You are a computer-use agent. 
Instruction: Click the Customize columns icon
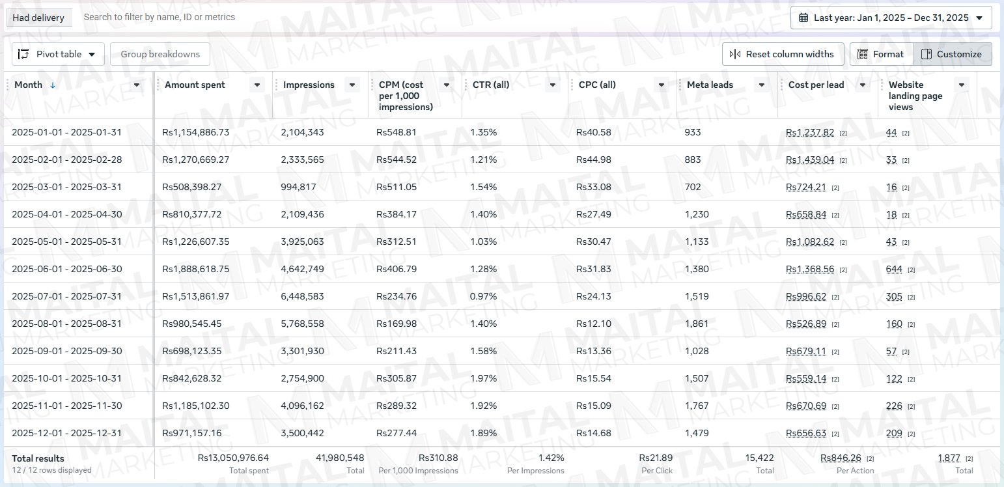927,54
